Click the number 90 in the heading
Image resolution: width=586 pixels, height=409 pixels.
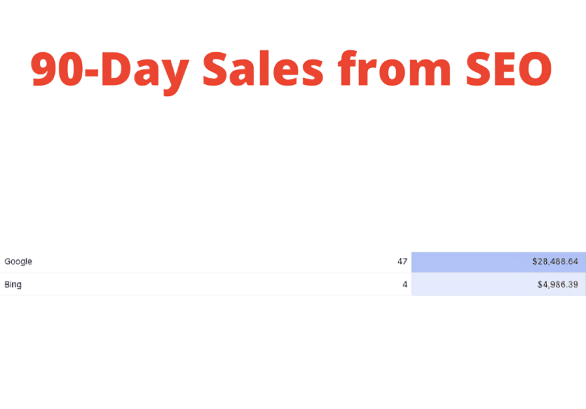(x=54, y=69)
